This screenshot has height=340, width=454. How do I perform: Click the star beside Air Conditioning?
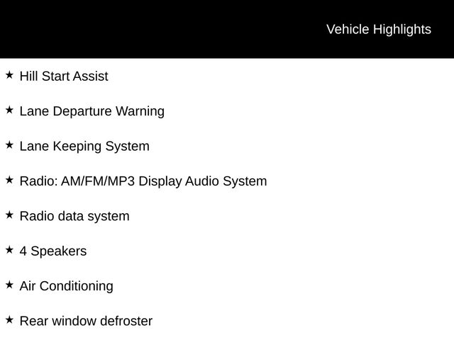tap(9, 285)
